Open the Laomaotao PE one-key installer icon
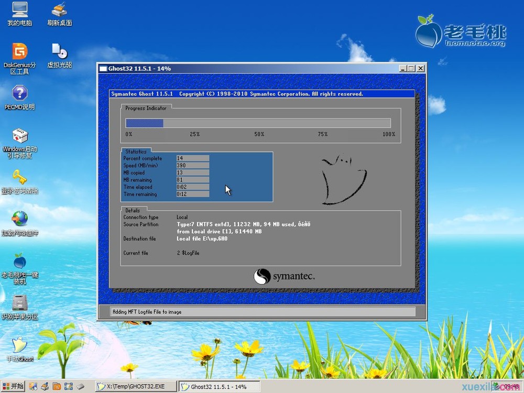Screen dimensions: 524x393 pos(19,261)
